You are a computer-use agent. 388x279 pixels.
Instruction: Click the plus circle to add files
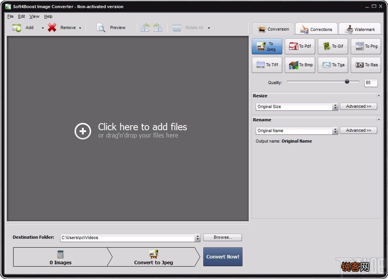coord(83,131)
